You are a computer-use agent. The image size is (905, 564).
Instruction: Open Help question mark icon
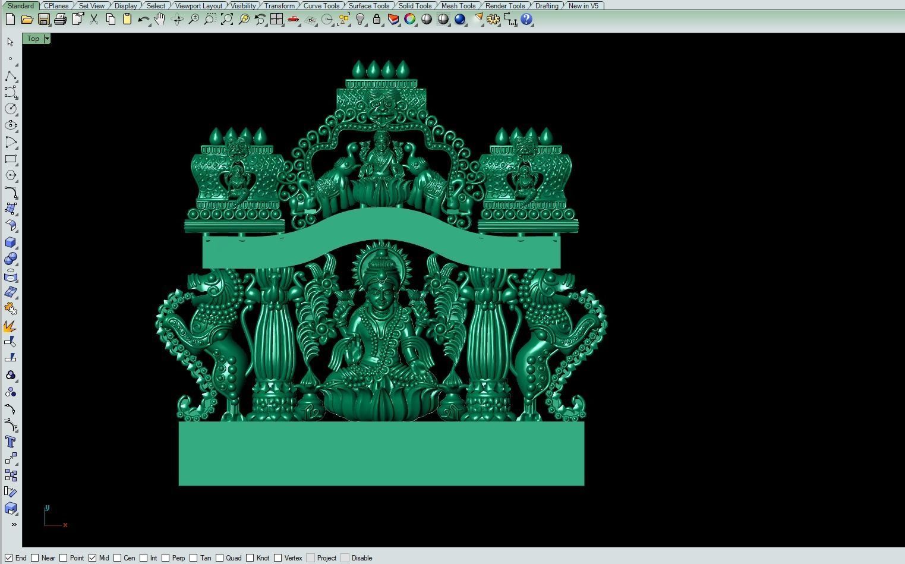pos(526,20)
